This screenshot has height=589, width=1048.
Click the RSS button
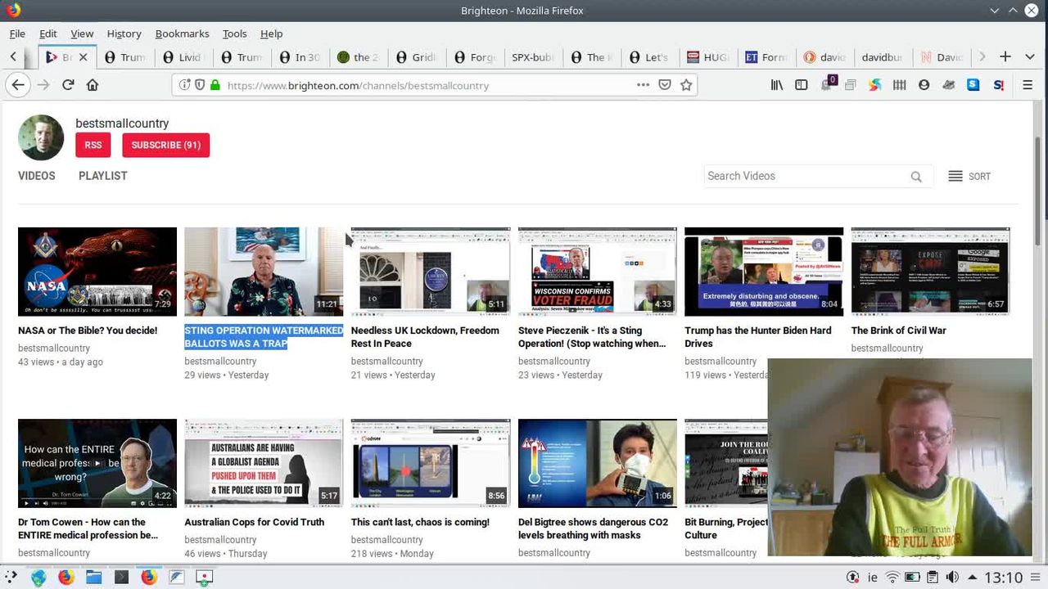click(93, 145)
